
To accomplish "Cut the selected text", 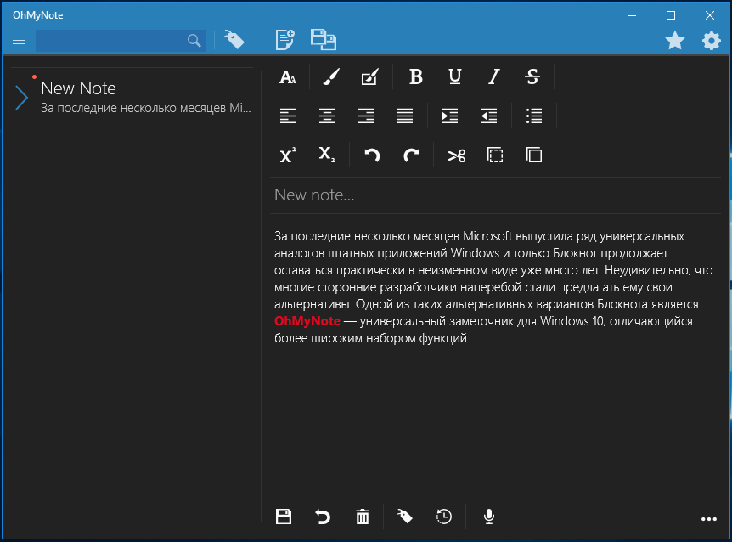I will pyautogui.click(x=456, y=155).
